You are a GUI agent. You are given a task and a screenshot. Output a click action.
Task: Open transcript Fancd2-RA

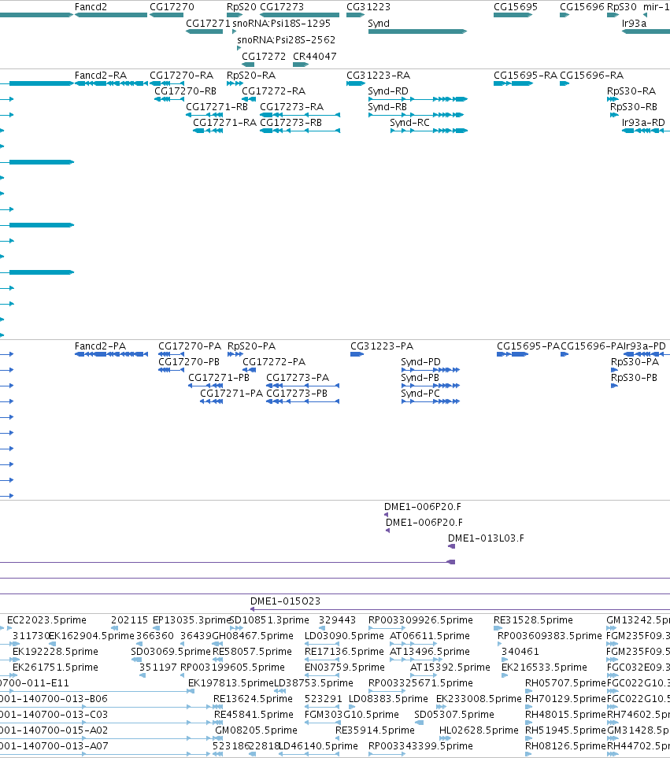[101, 76]
